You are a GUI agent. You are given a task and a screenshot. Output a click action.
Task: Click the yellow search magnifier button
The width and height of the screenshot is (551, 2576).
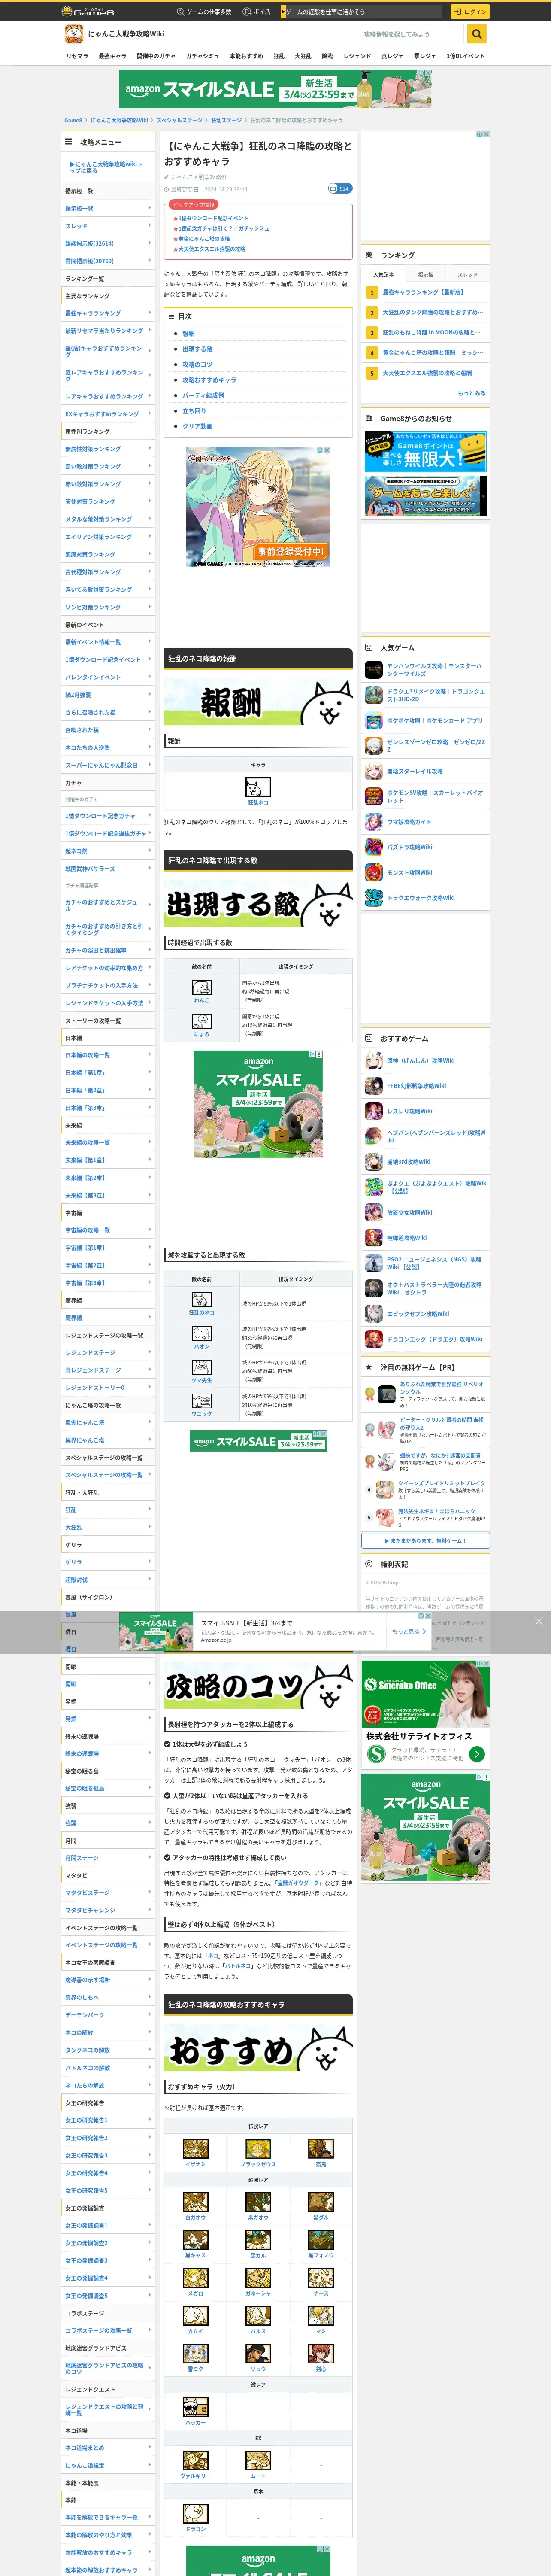[x=477, y=34]
